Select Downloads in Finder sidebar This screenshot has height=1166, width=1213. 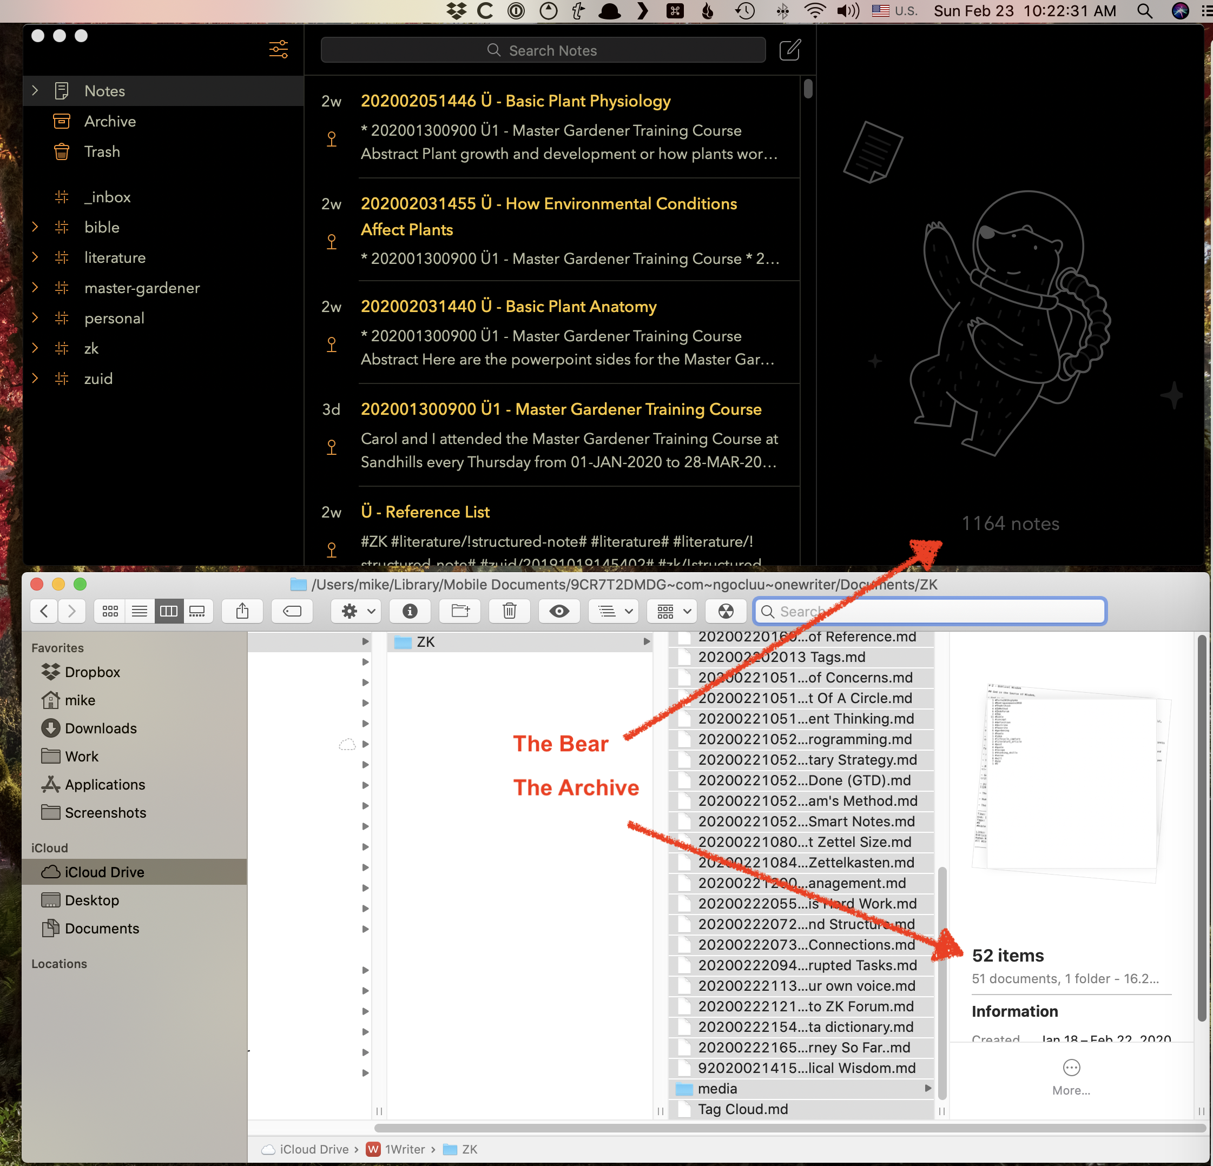[134, 728]
